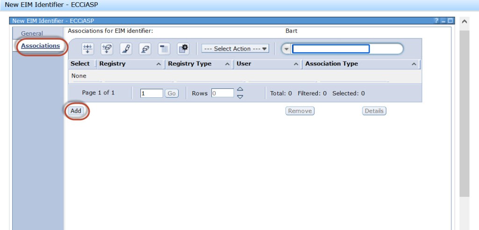Screen dimensions: 479x230
Task: Open the Select Action dropdown
Action: click(x=235, y=49)
